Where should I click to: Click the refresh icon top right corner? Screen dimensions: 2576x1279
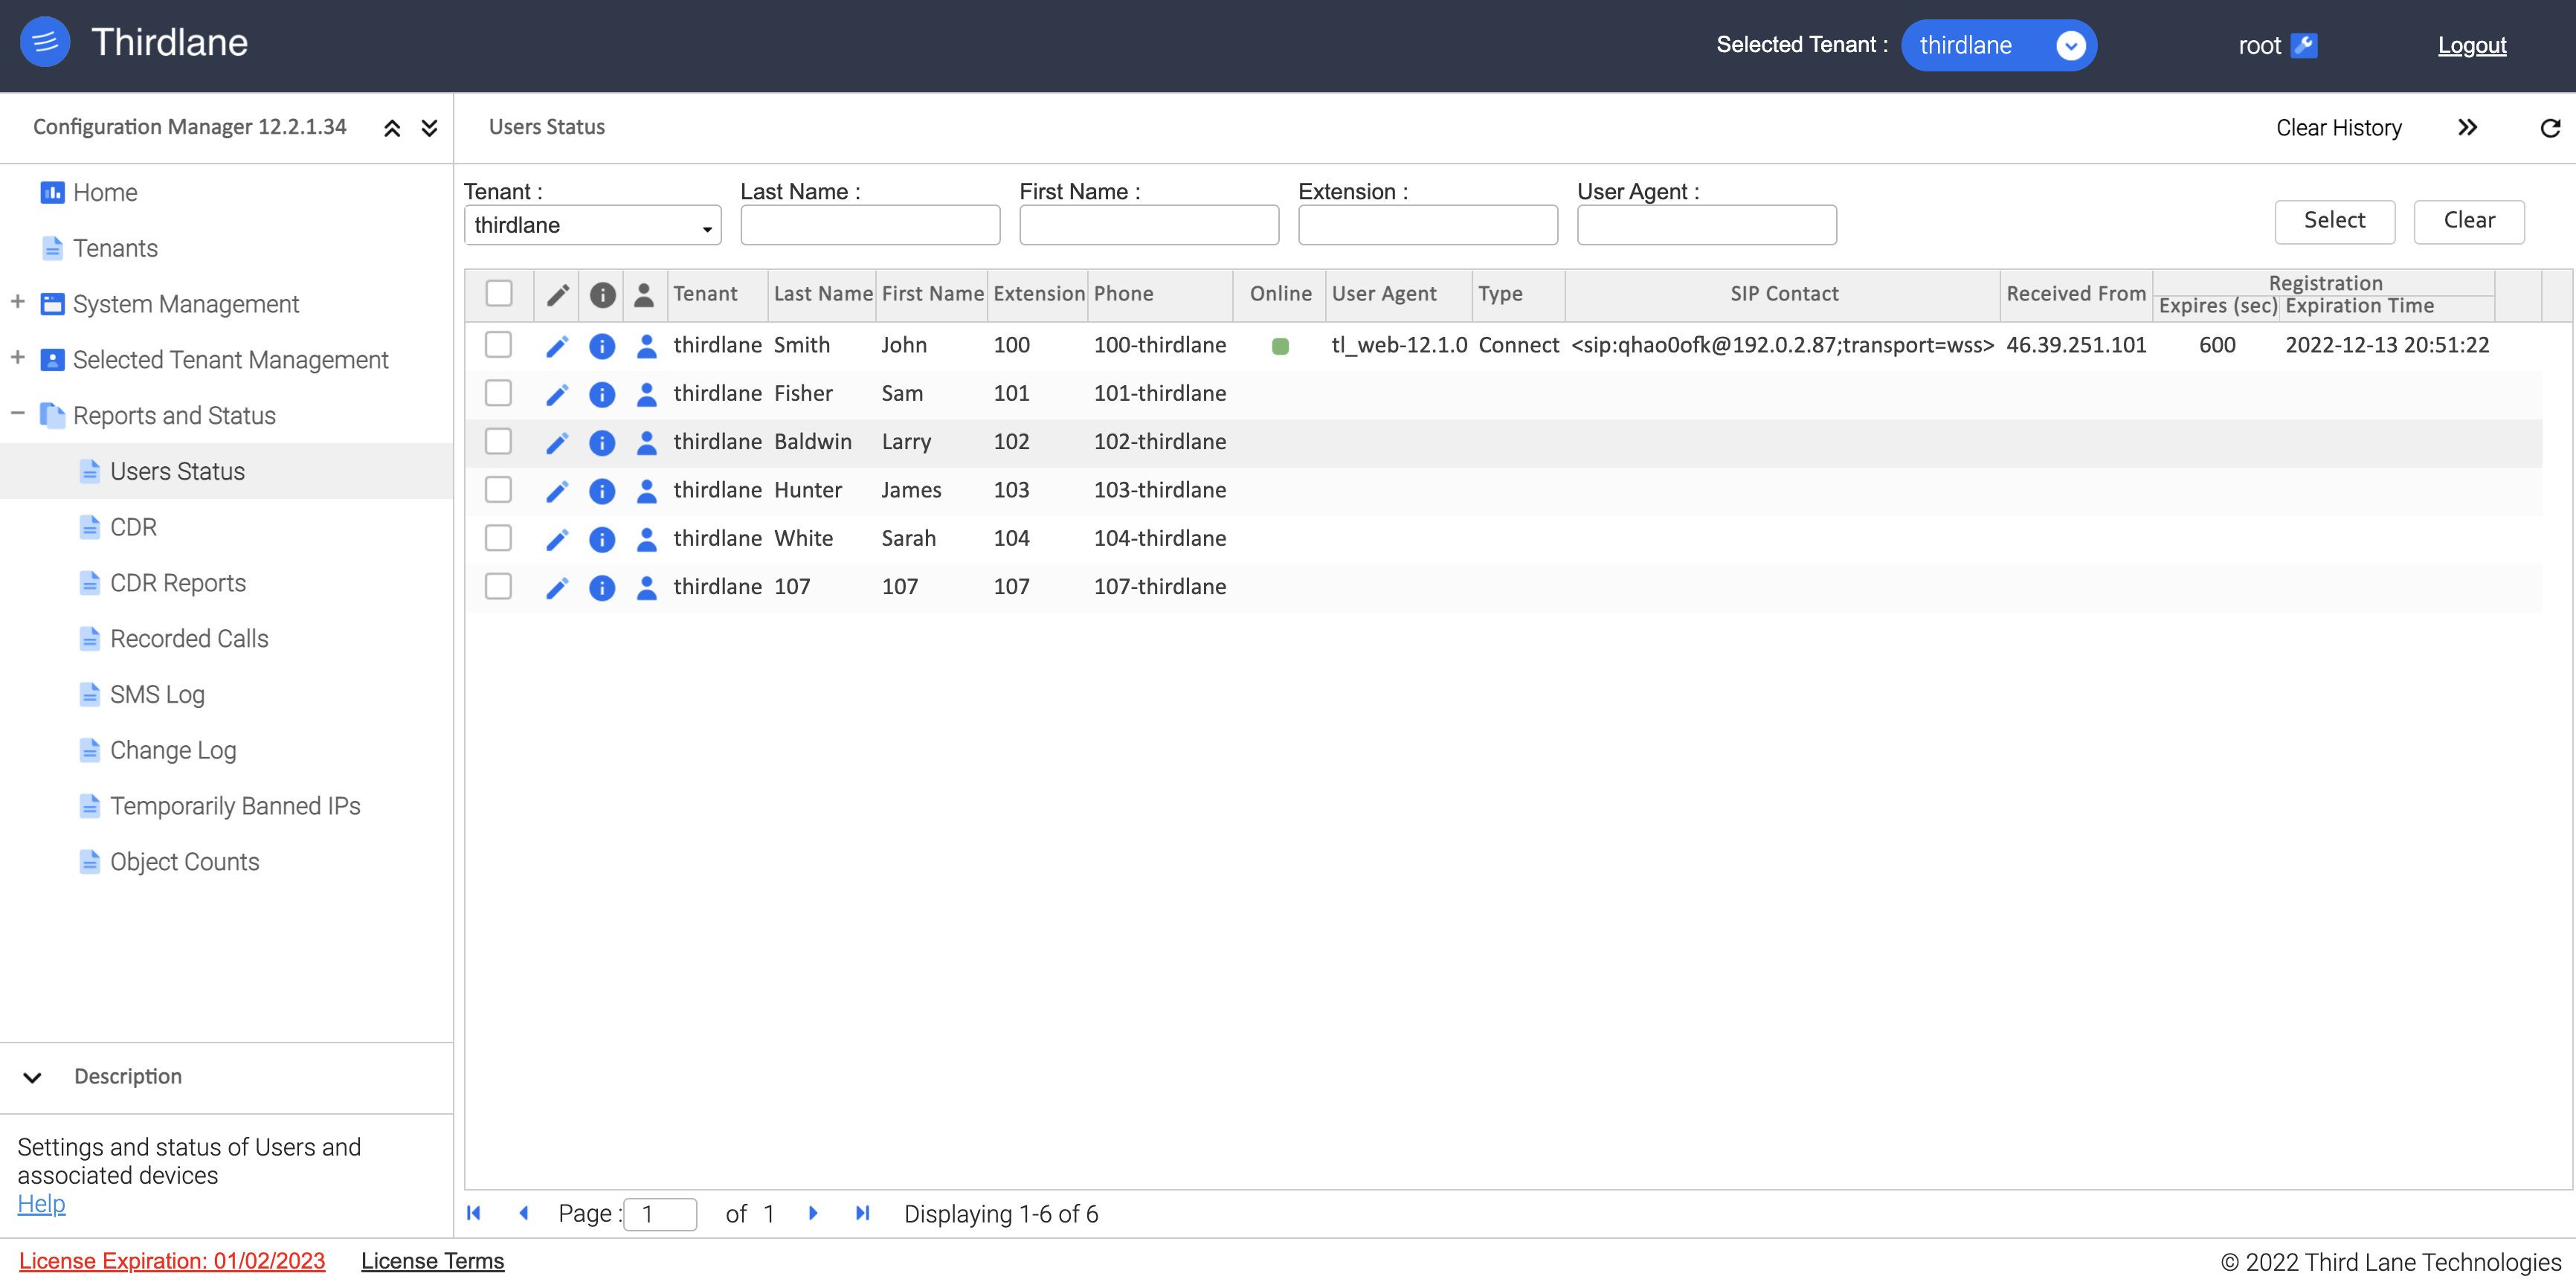[x=2545, y=126]
